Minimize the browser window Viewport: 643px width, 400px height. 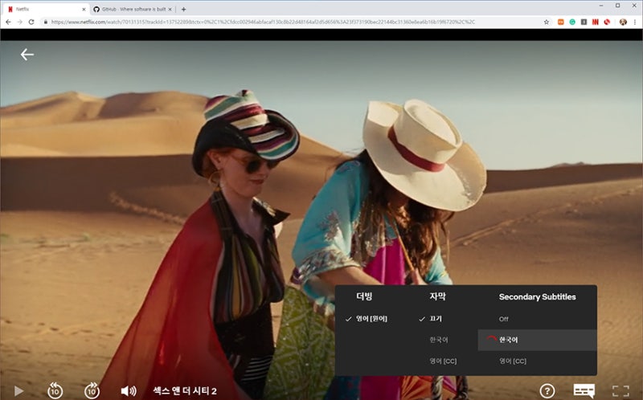click(601, 6)
